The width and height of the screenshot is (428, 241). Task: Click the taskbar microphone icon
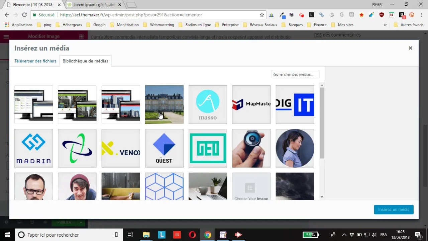(116, 235)
